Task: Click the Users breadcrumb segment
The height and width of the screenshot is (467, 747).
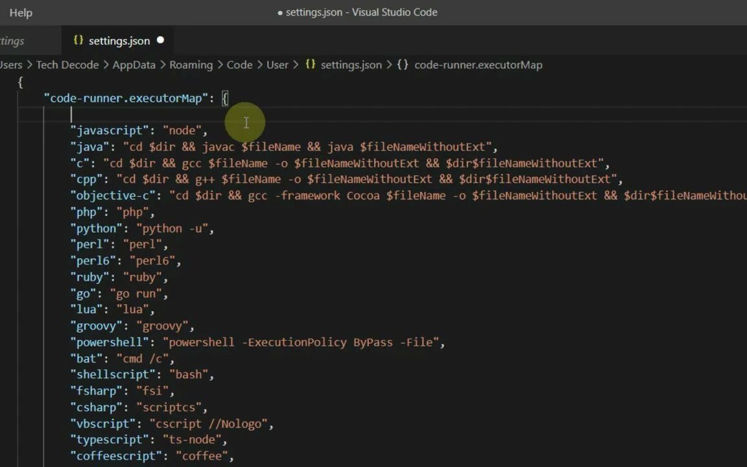Action: point(10,64)
